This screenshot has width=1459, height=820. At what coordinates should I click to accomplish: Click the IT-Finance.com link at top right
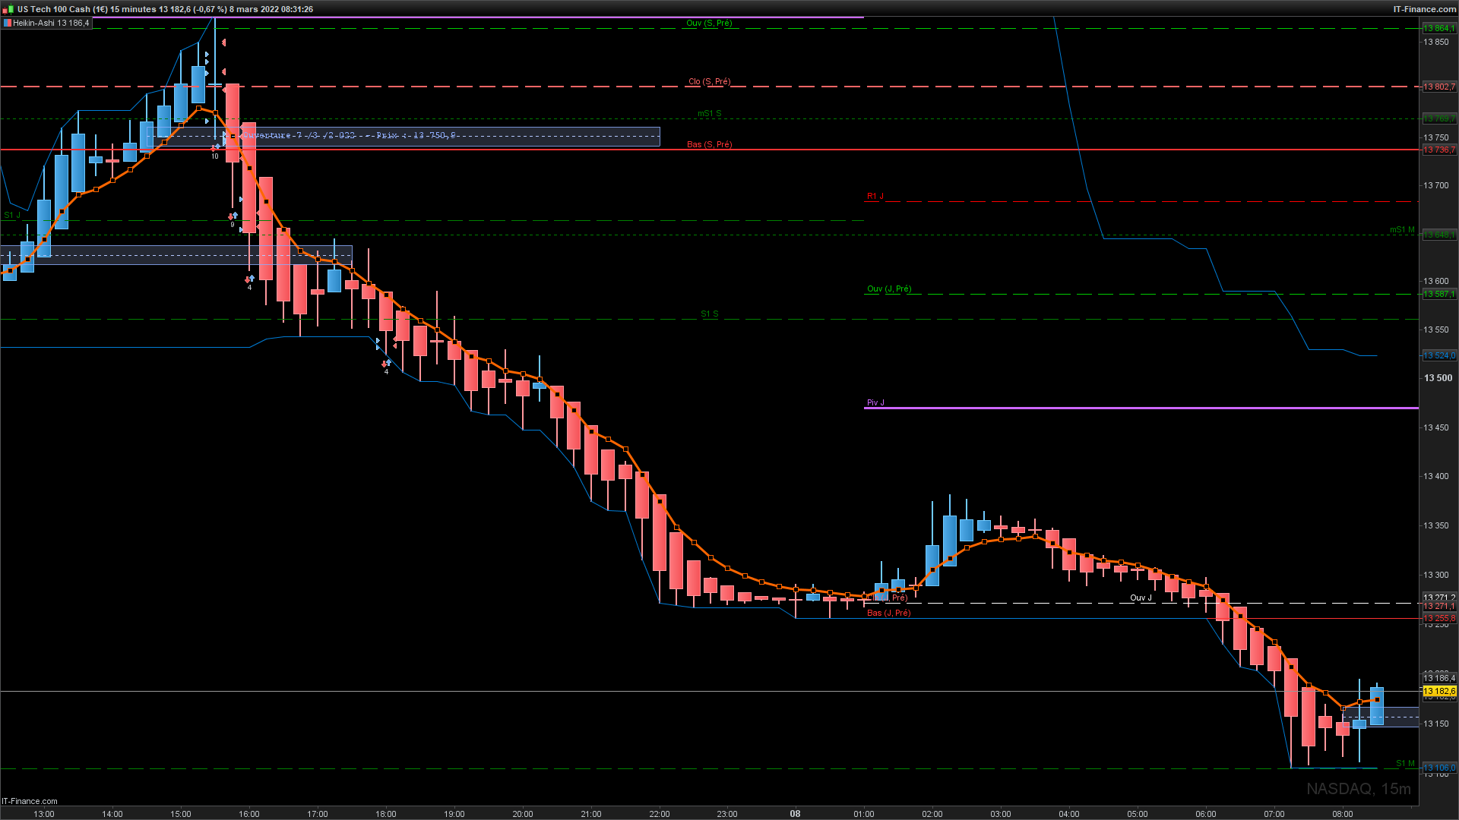tap(1424, 9)
